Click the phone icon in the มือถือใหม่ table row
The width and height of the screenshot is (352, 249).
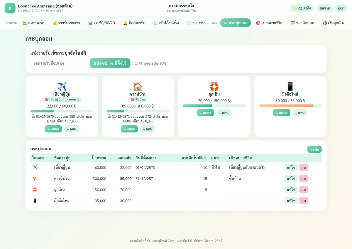tap(35, 201)
